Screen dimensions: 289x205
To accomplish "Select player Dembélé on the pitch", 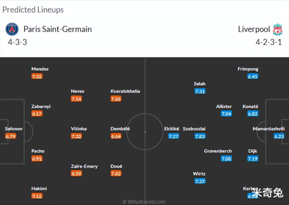I will tap(120, 129).
